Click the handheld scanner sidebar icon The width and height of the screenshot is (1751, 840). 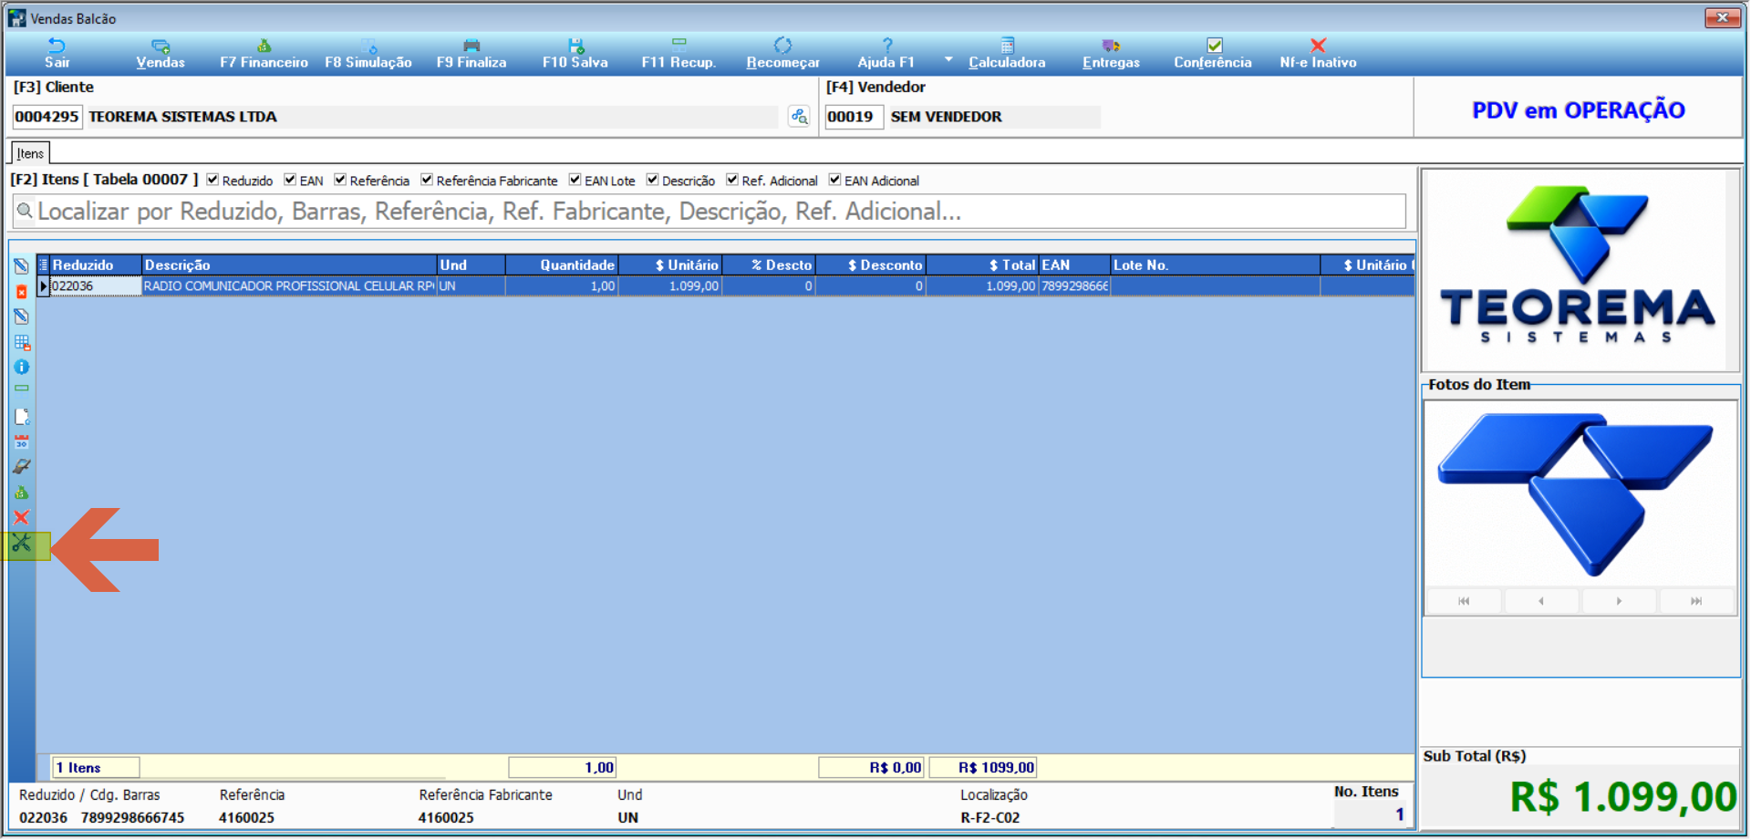point(22,467)
